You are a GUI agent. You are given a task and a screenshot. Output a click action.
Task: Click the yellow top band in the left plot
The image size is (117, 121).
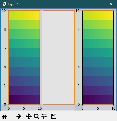[24, 15]
